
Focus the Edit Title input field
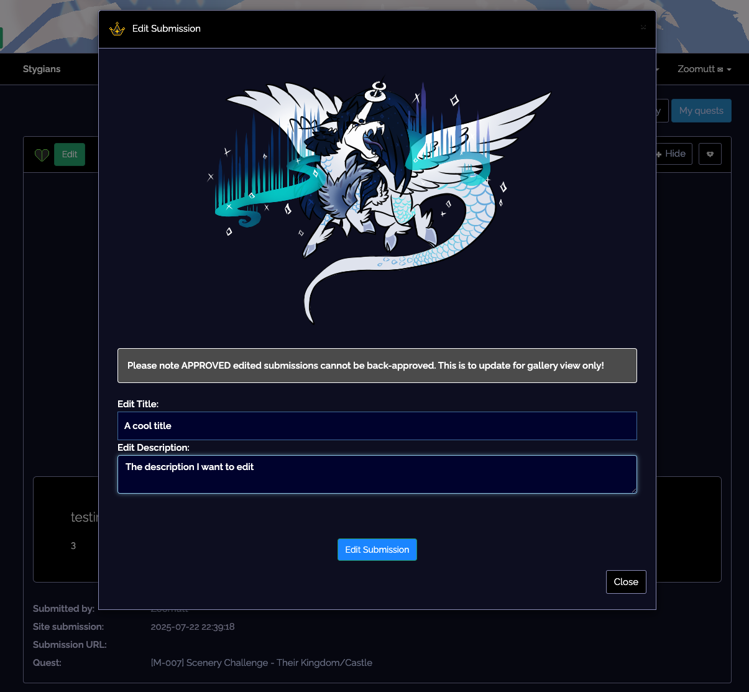click(377, 426)
